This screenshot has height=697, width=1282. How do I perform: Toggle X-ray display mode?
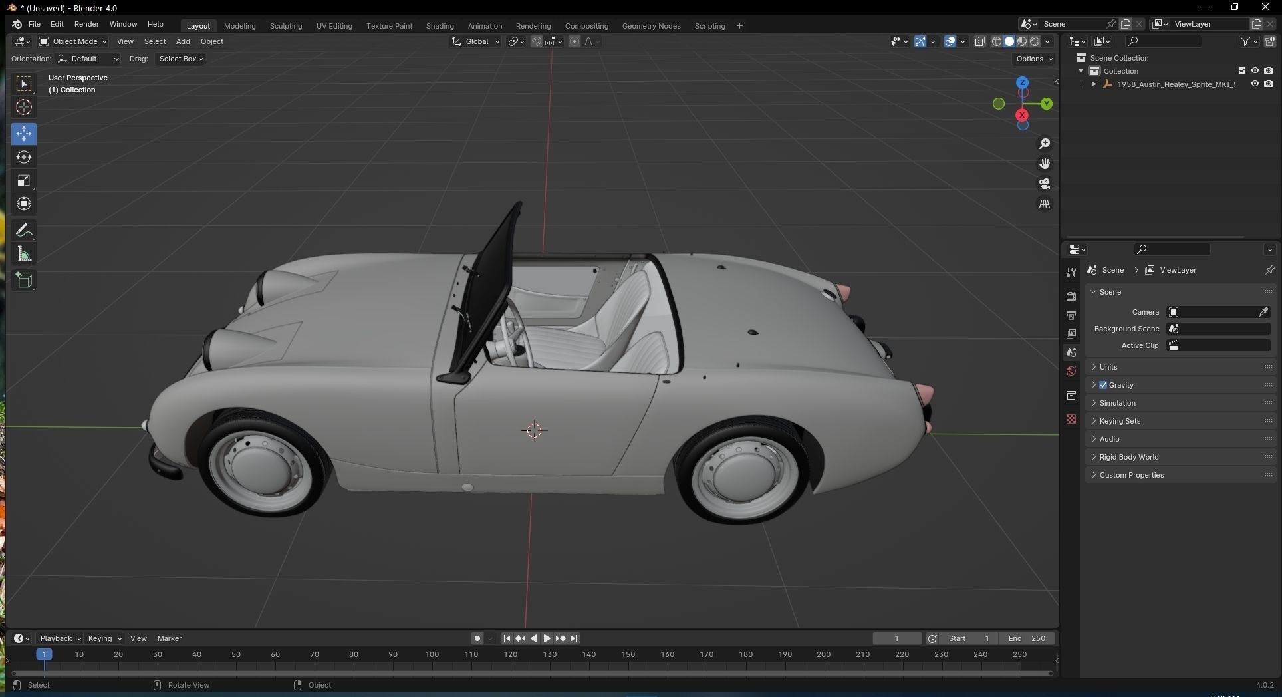coord(979,41)
